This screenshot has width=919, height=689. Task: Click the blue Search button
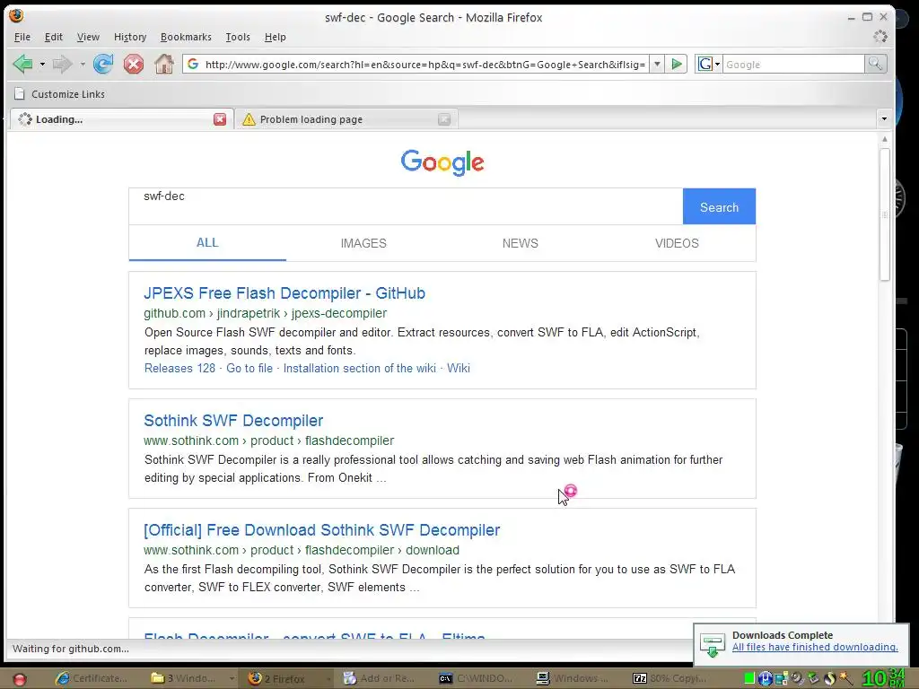[719, 207]
